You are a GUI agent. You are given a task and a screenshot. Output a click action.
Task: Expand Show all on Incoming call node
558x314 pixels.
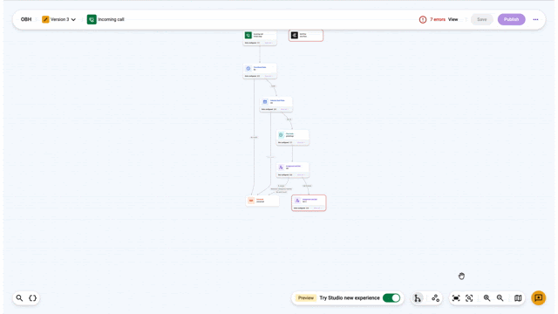[x=268, y=43]
